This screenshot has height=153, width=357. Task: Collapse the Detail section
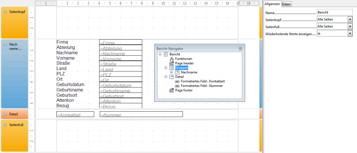tap(5, 114)
